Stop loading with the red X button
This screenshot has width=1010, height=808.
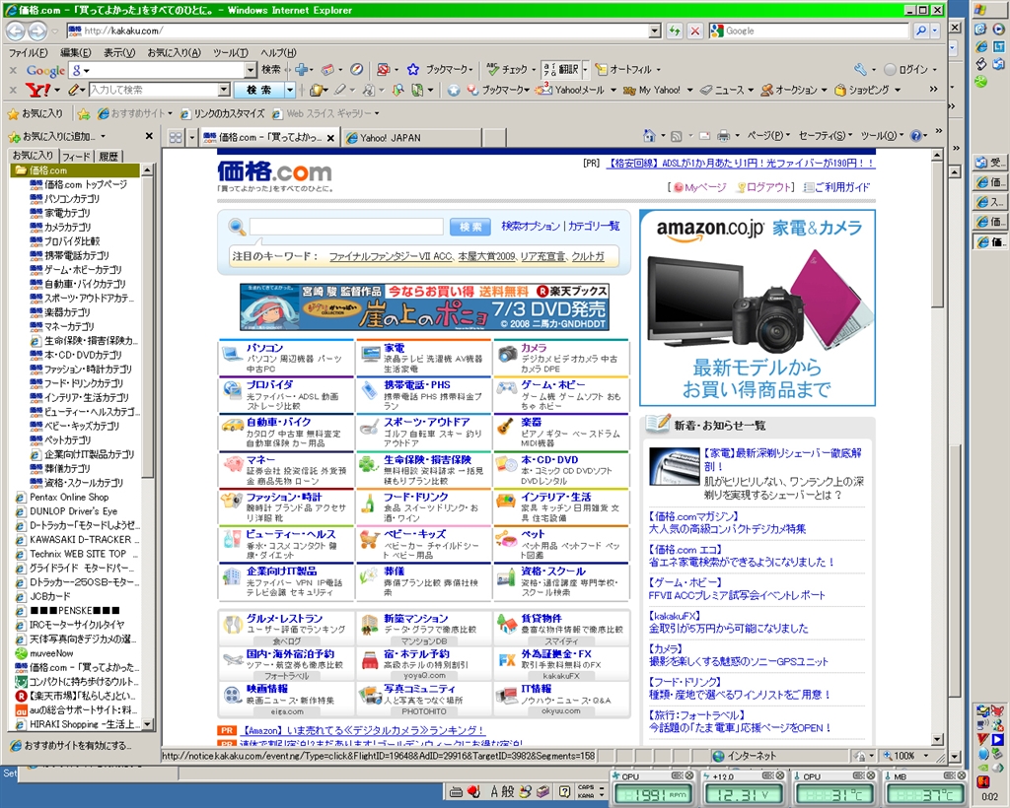click(x=695, y=31)
